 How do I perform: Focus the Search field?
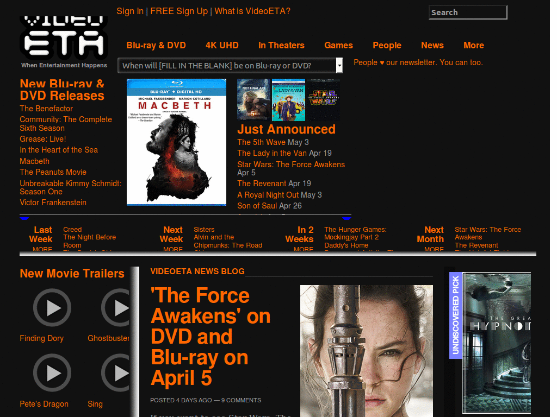pos(468,12)
